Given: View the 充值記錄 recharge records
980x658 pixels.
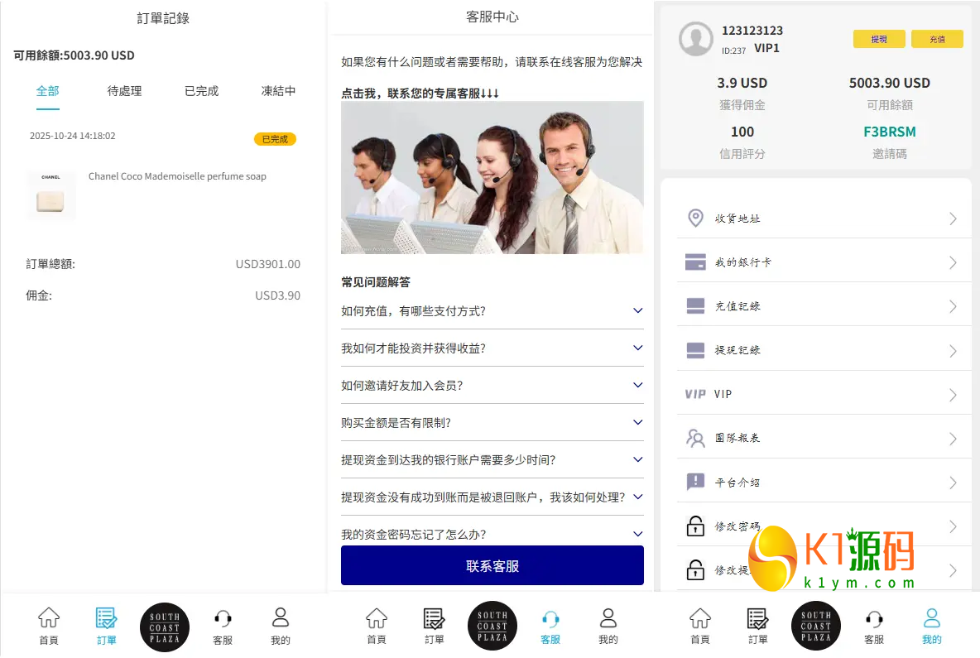Looking at the screenshot, I should pyautogui.click(x=824, y=305).
